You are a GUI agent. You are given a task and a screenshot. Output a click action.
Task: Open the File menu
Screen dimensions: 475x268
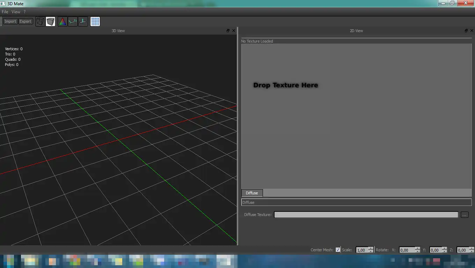[5, 12]
